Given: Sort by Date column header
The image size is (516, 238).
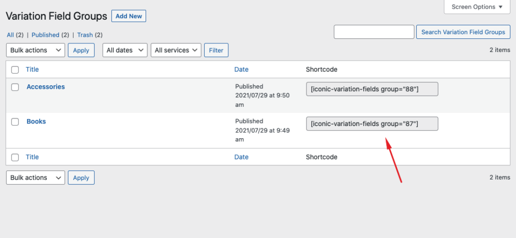Looking at the screenshot, I should (241, 70).
